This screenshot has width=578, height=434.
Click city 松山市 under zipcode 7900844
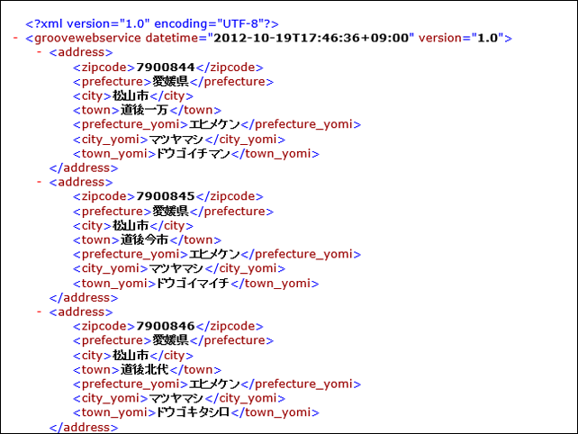click(x=131, y=95)
